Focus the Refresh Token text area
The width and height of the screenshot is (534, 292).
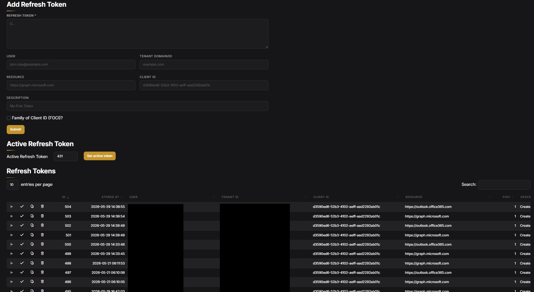(137, 34)
